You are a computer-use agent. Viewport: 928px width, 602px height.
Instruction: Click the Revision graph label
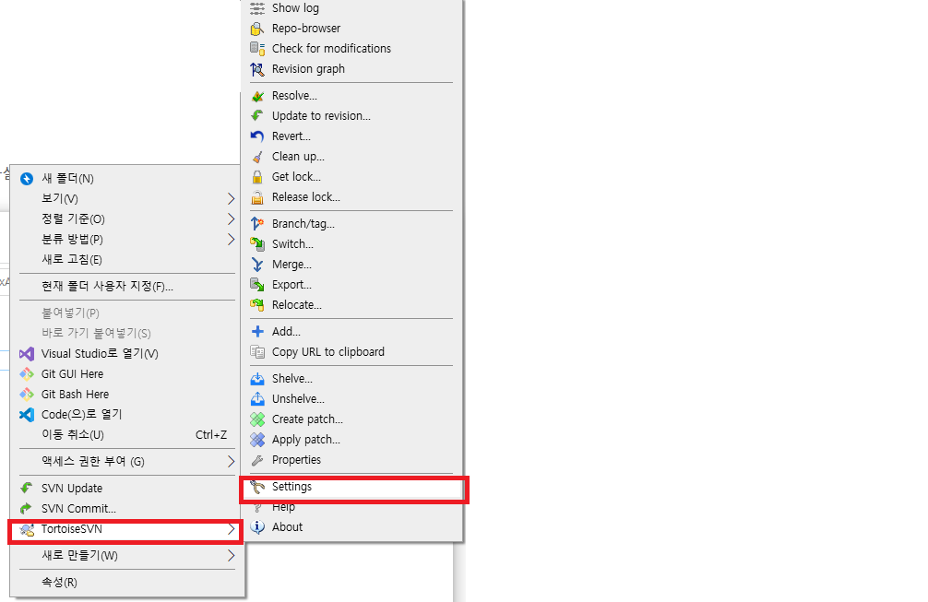(308, 69)
